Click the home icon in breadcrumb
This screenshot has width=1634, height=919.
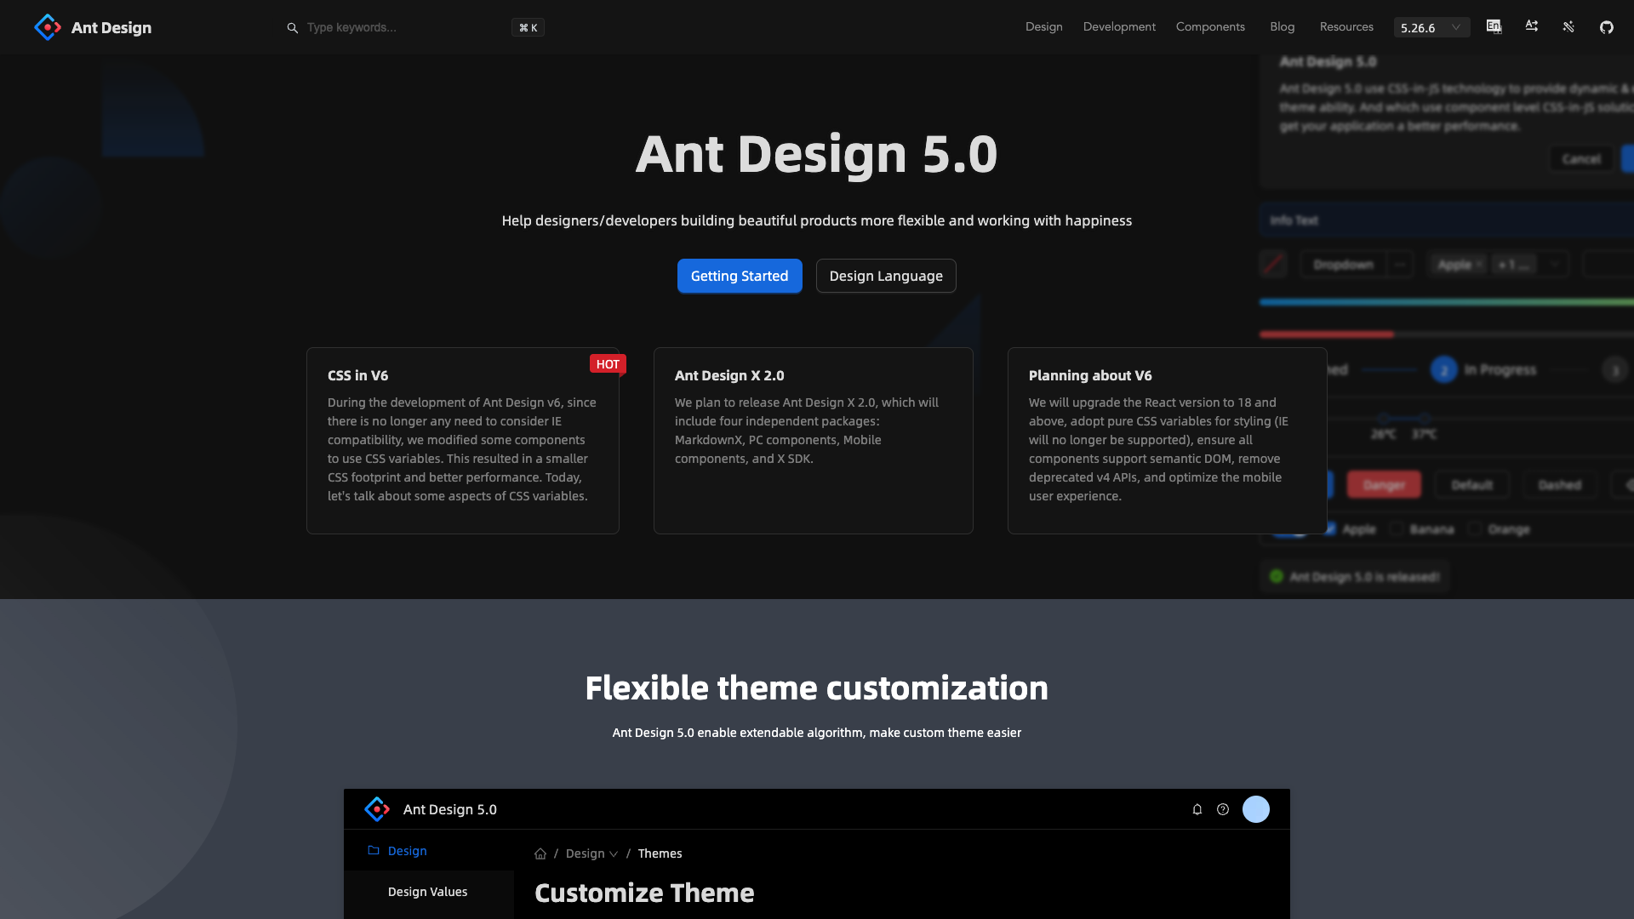click(540, 853)
